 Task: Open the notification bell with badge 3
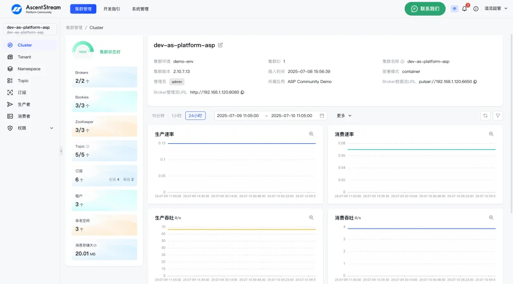(464, 9)
